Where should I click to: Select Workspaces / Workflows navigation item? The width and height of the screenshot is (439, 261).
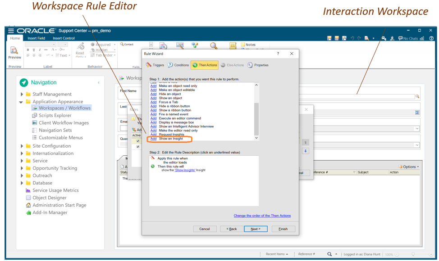61,108
